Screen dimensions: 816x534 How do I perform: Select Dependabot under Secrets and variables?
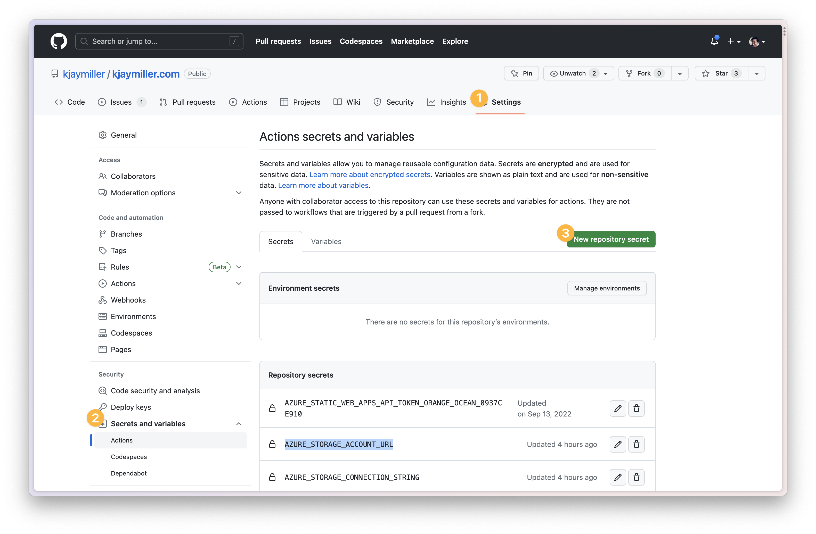tap(170, 473)
